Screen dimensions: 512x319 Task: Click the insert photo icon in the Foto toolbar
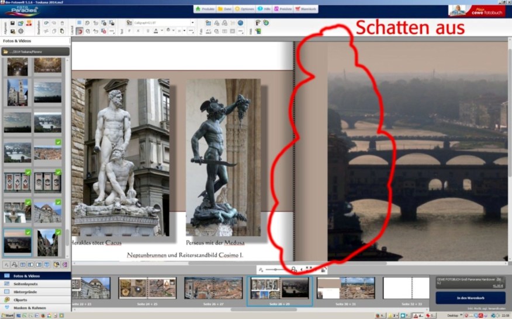pyautogui.click(x=208, y=23)
